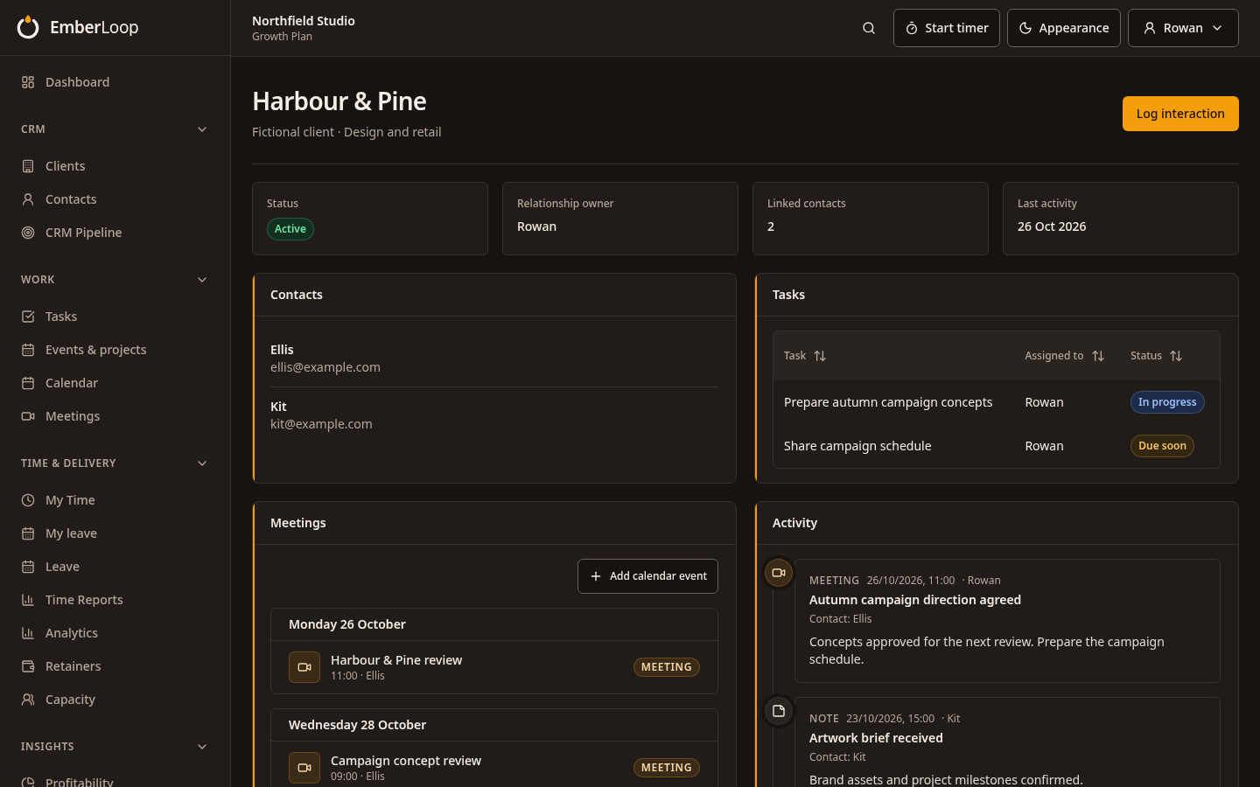
Task: Sort the tasks table by Status
Action: (x=1156, y=356)
